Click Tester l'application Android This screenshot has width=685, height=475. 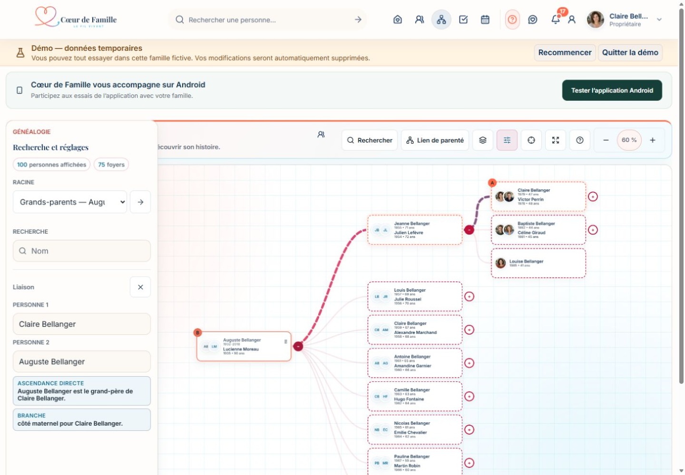[612, 90]
